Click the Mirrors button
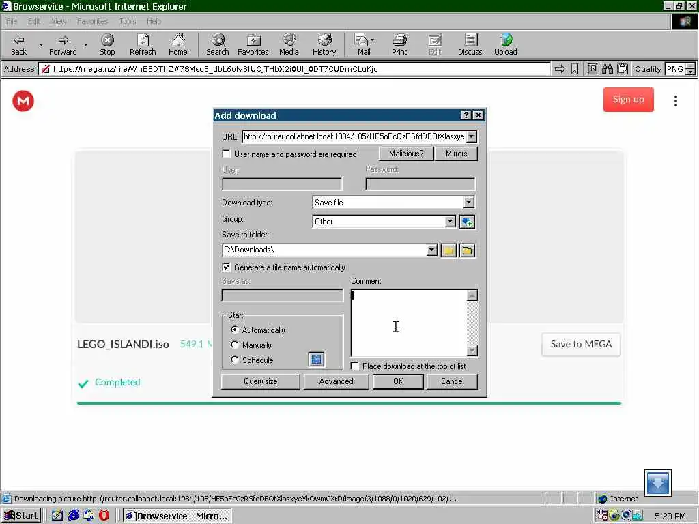 456,154
